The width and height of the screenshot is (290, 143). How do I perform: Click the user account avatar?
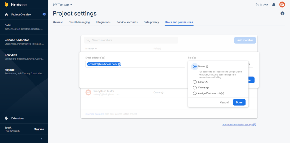[x=282, y=5]
